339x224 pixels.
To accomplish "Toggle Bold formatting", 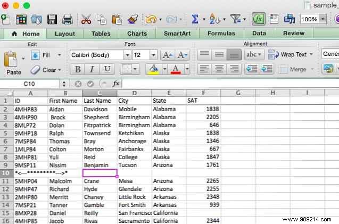I will coord(78,69).
